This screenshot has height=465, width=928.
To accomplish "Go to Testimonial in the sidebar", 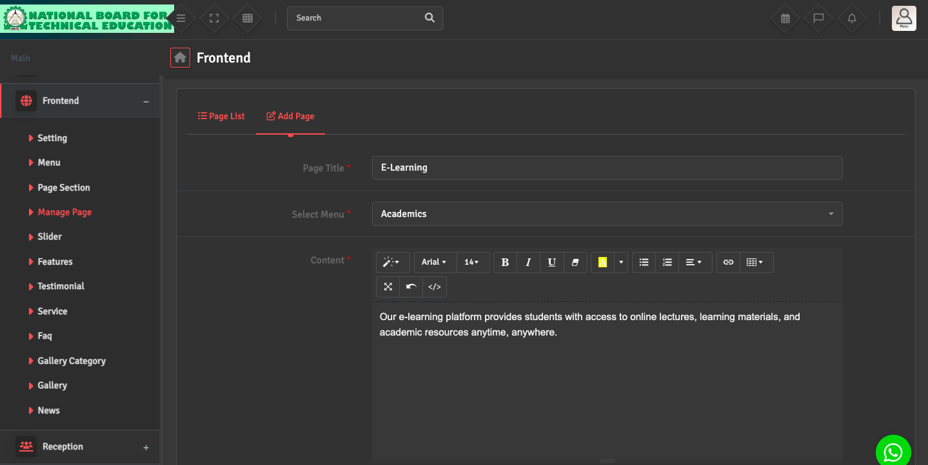I will [61, 286].
